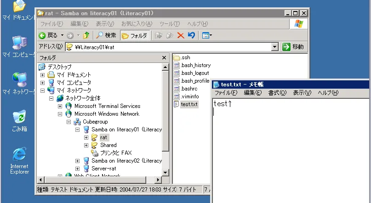Expand マイ コンピュータ tree node

pos(43,83)
